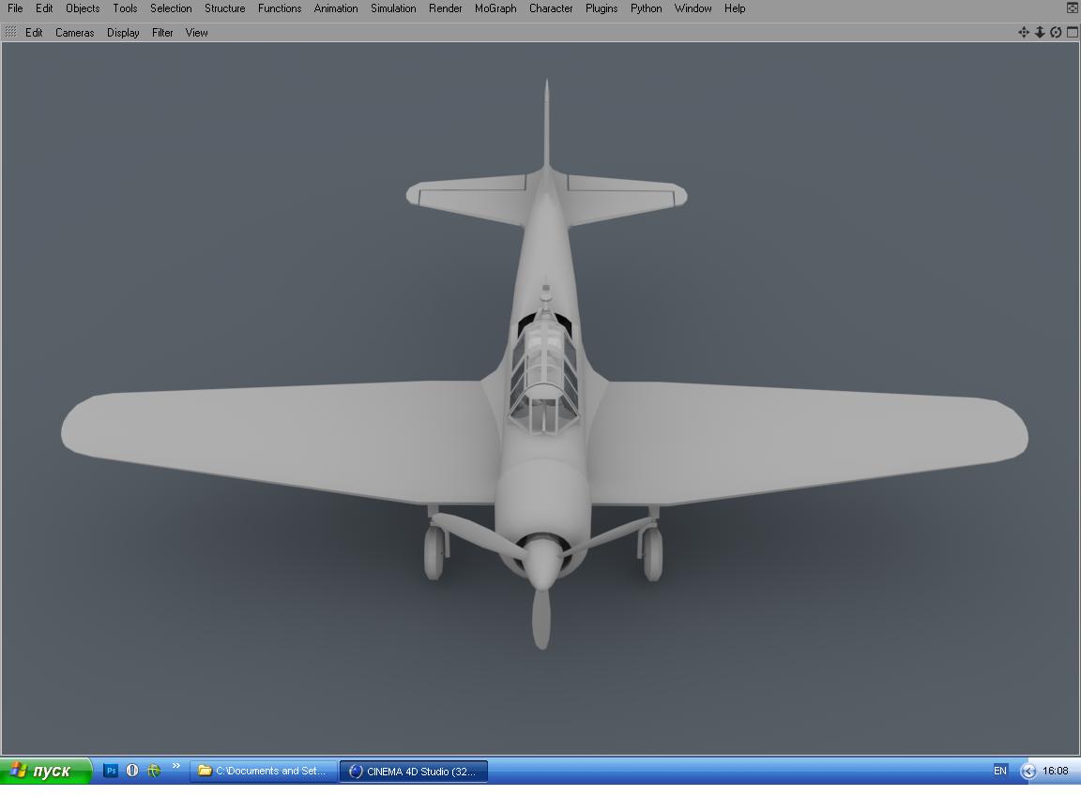Open the Filter viewport menu
The height and width of the screenshot is (810, 1081).
(162, 32)
